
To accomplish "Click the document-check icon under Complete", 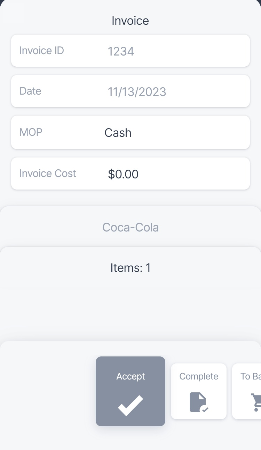I will [199, 402].
